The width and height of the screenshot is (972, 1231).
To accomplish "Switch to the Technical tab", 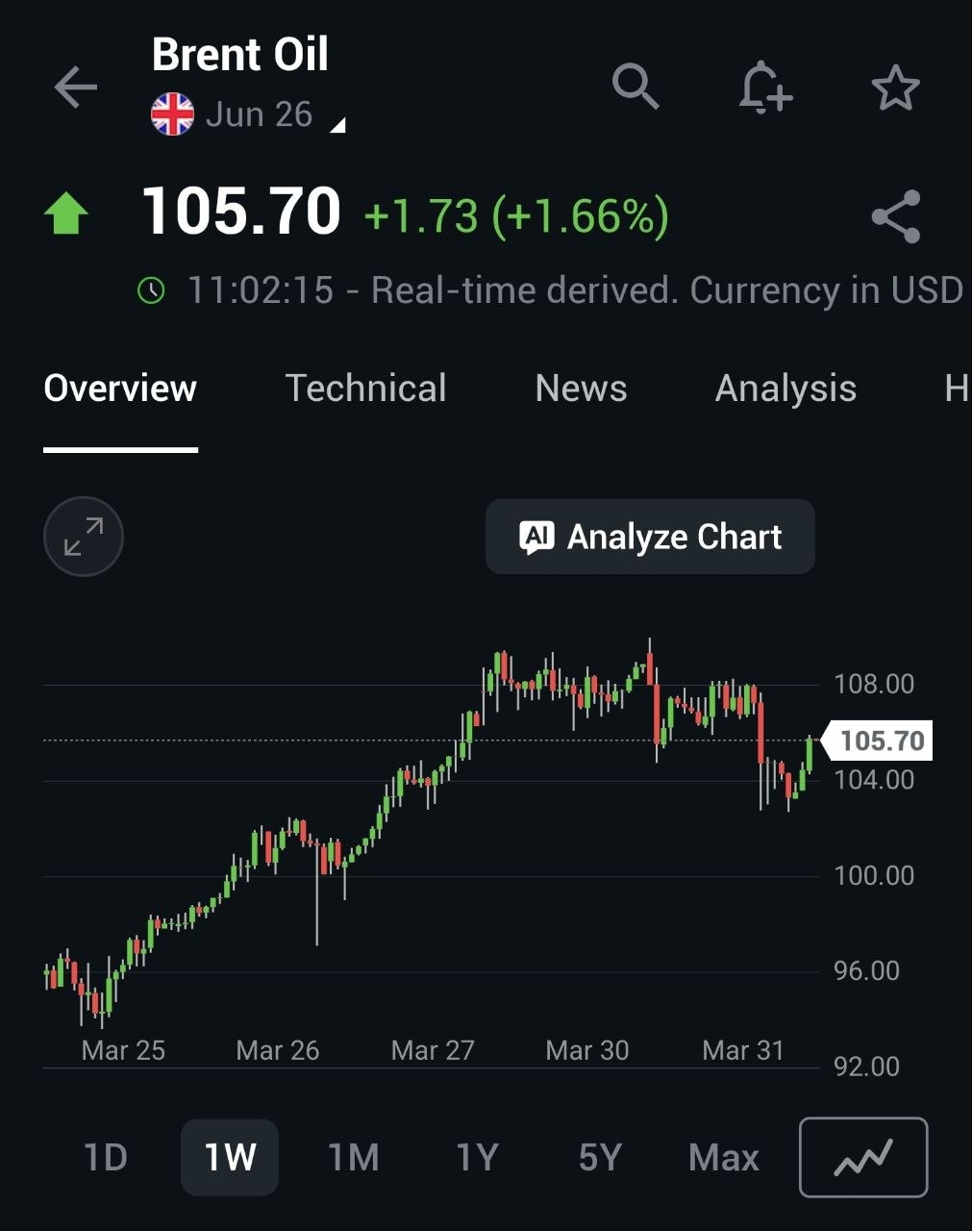I will (365, 389).
